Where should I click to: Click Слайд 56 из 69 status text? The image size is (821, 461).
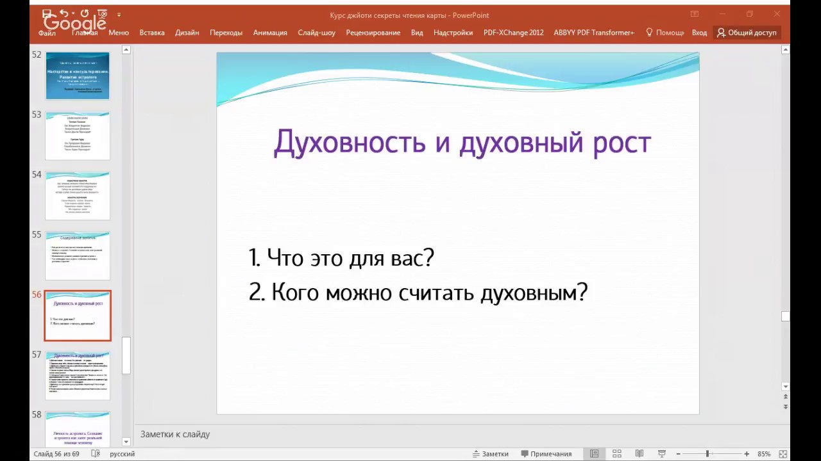click(57, 454)
